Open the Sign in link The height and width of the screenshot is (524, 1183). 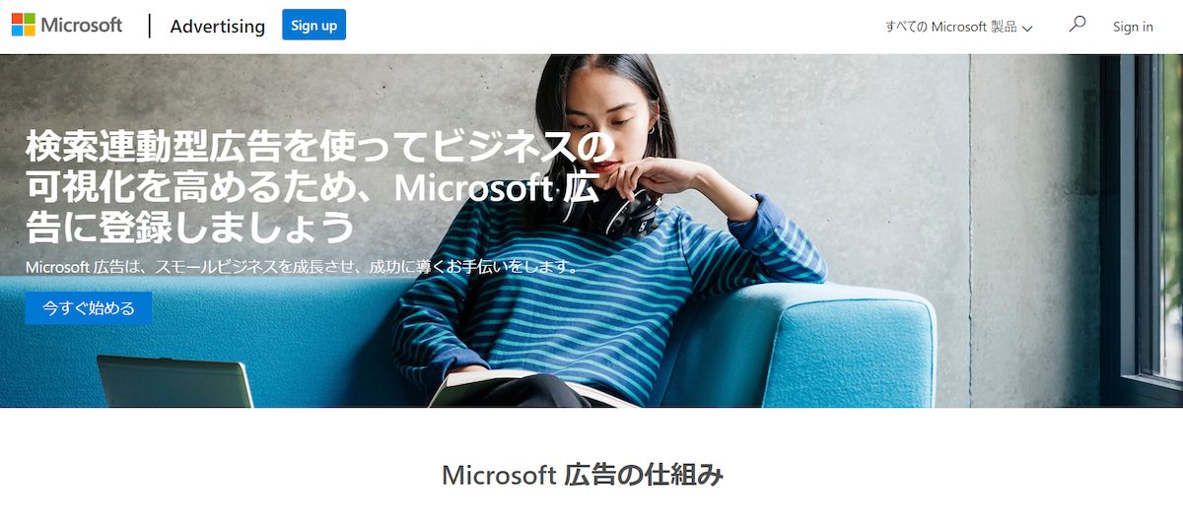coord(1133,27)
